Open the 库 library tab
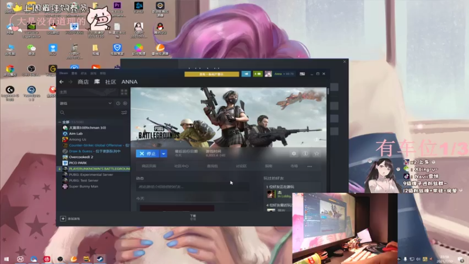The image size is (469, 264). pos(97,82)
